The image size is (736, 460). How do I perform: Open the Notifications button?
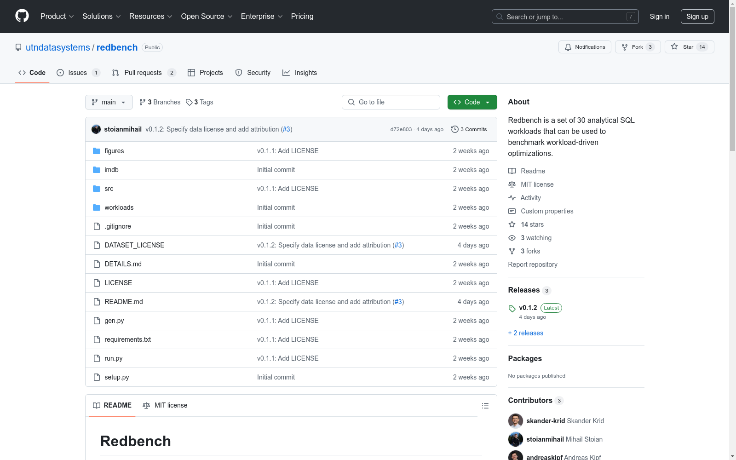(x=585, y=47)
